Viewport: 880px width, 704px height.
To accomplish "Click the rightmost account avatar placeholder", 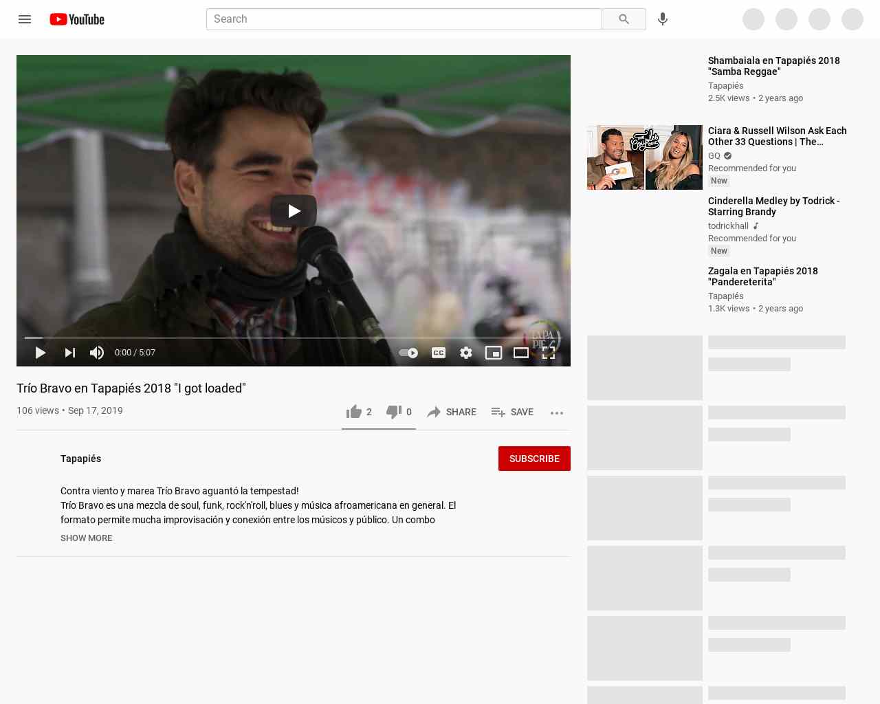I will pyautogui.click(x=852, y=19).
